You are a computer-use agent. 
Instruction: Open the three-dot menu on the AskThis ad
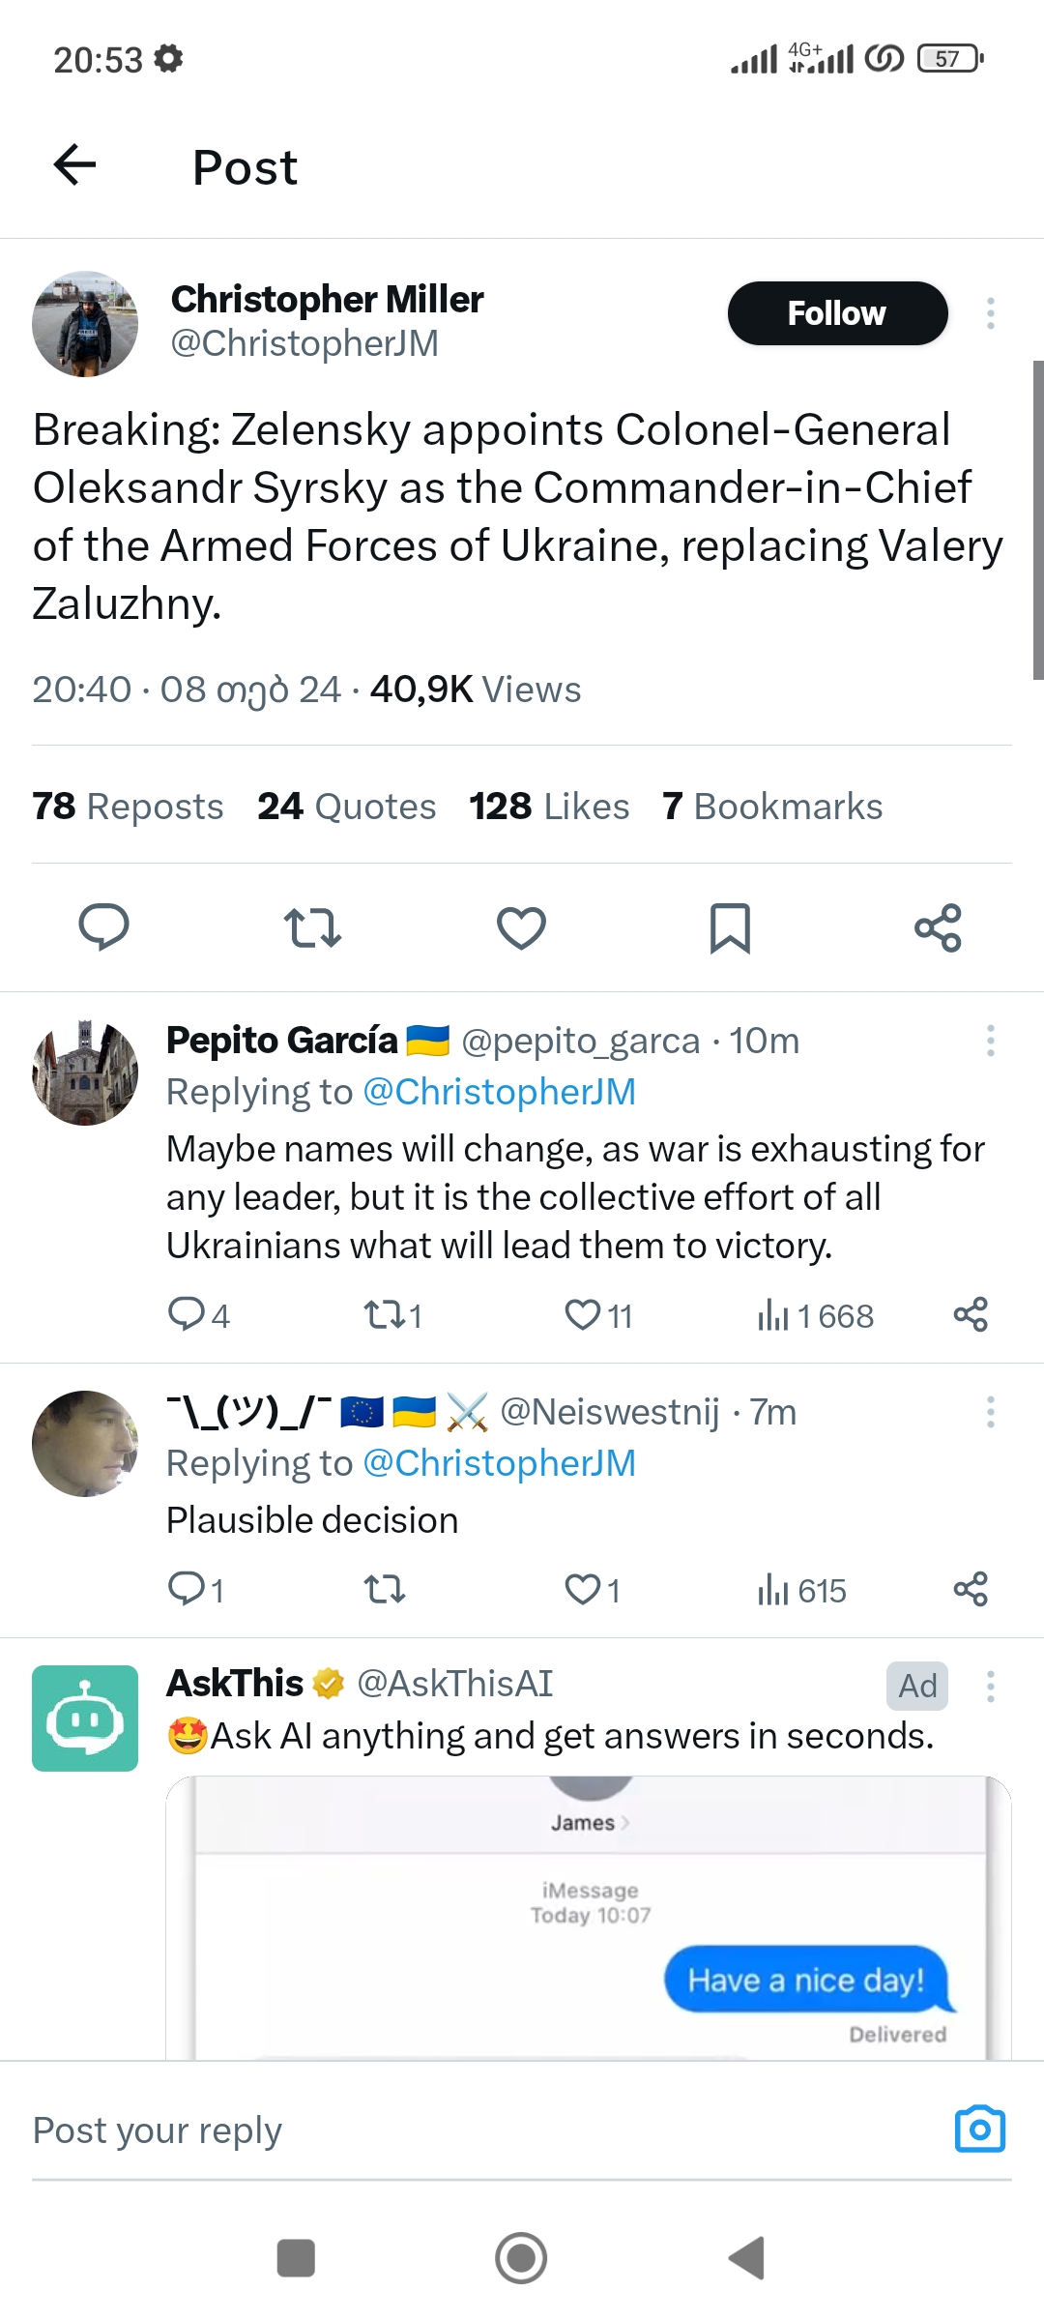pyautogui.click(x=990, y=1686)
